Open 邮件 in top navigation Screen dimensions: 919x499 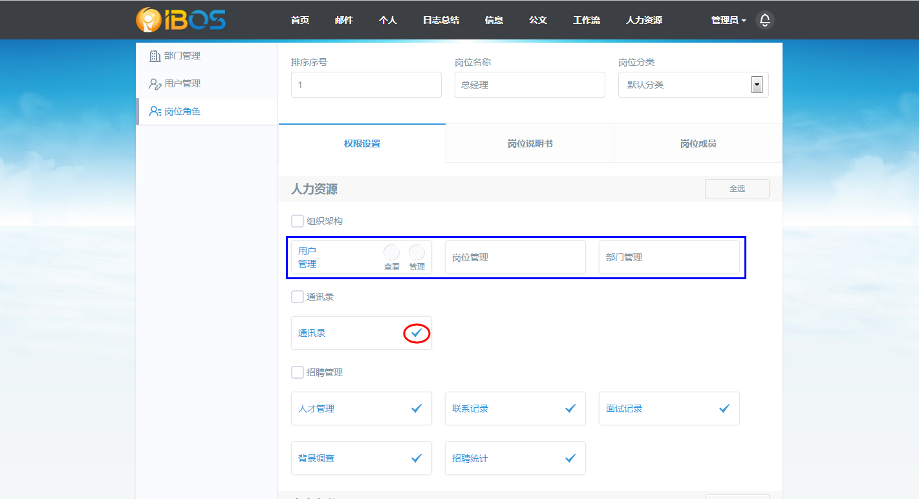coord(344,20)
